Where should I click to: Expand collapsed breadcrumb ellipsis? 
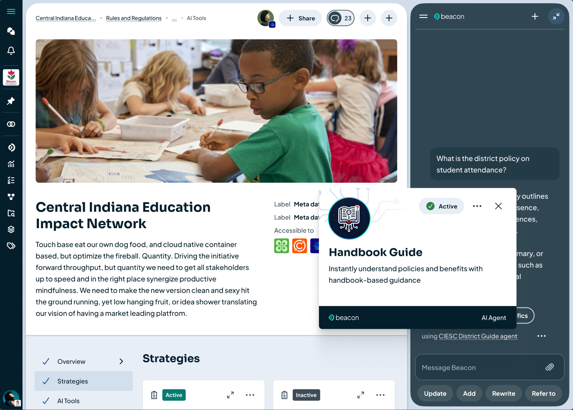pos(174,18)
